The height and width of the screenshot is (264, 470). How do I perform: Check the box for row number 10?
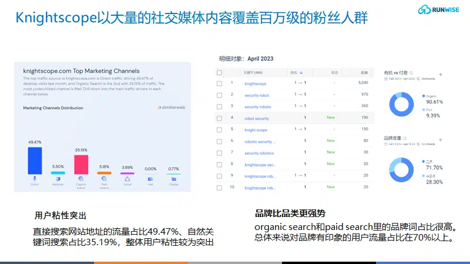tap(219, 188)
